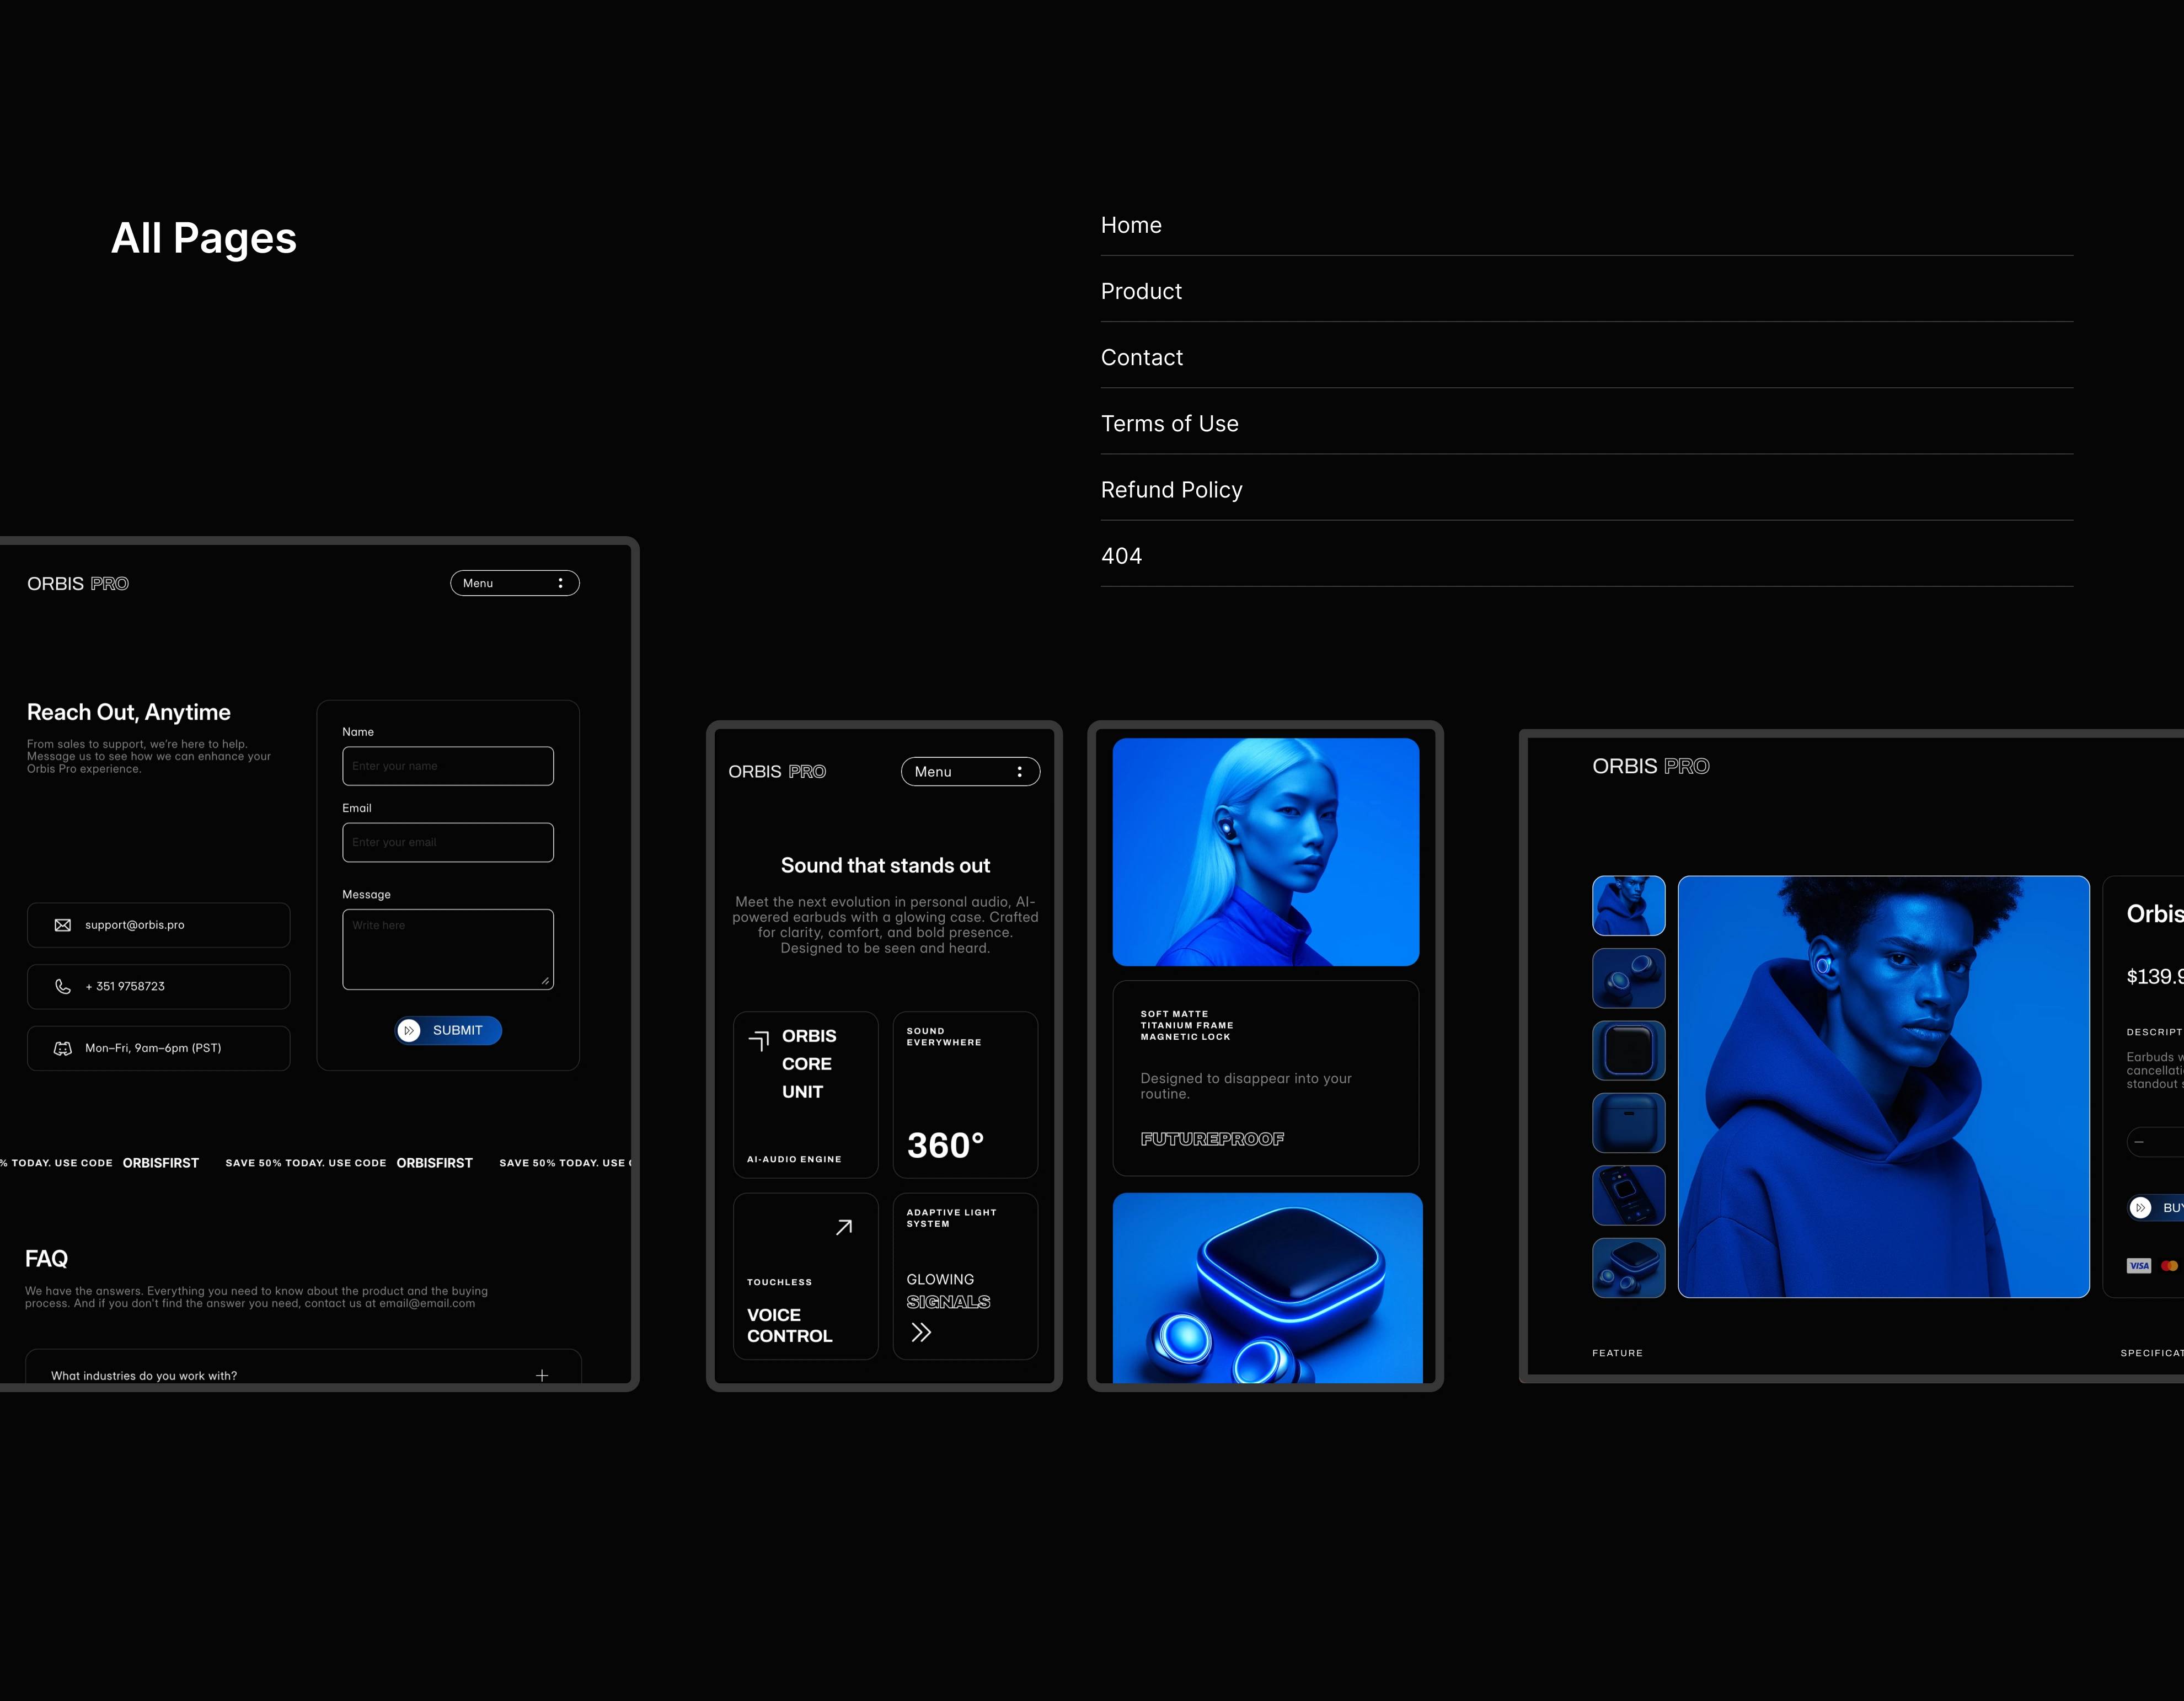This screenshot has width=2184, height=1701.
Task: Click the Visa payment icon
Action: pyautogui.click(x=2138, y=1266)
